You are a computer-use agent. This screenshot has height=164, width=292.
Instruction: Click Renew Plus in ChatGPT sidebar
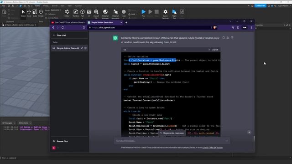(x=69, y=141)
